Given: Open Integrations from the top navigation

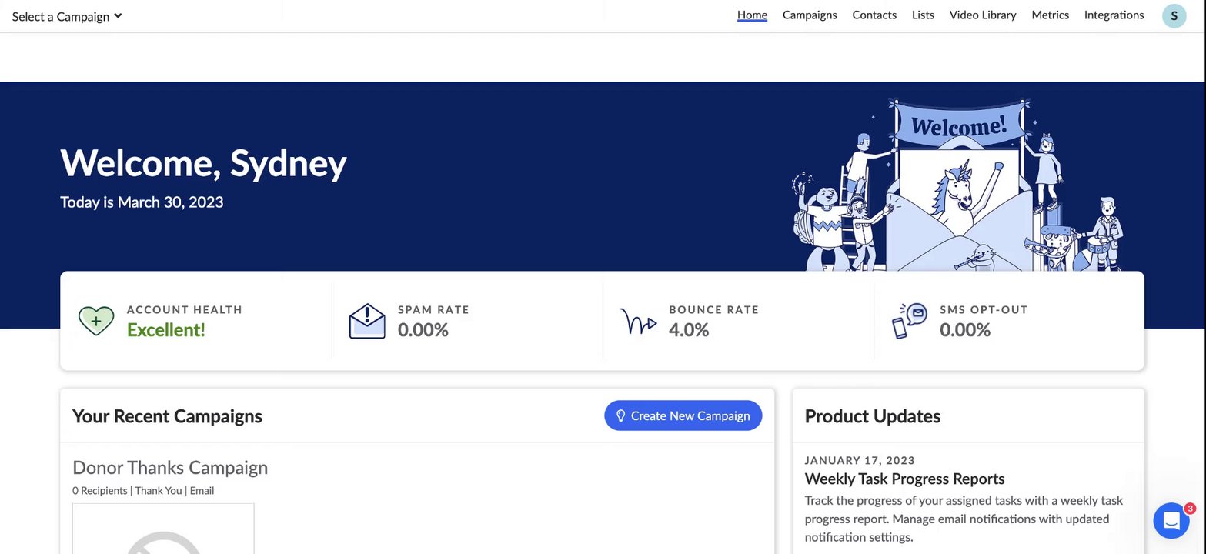Looking at the screenshot, I should pyautogui.click(x=1114, y=15).
